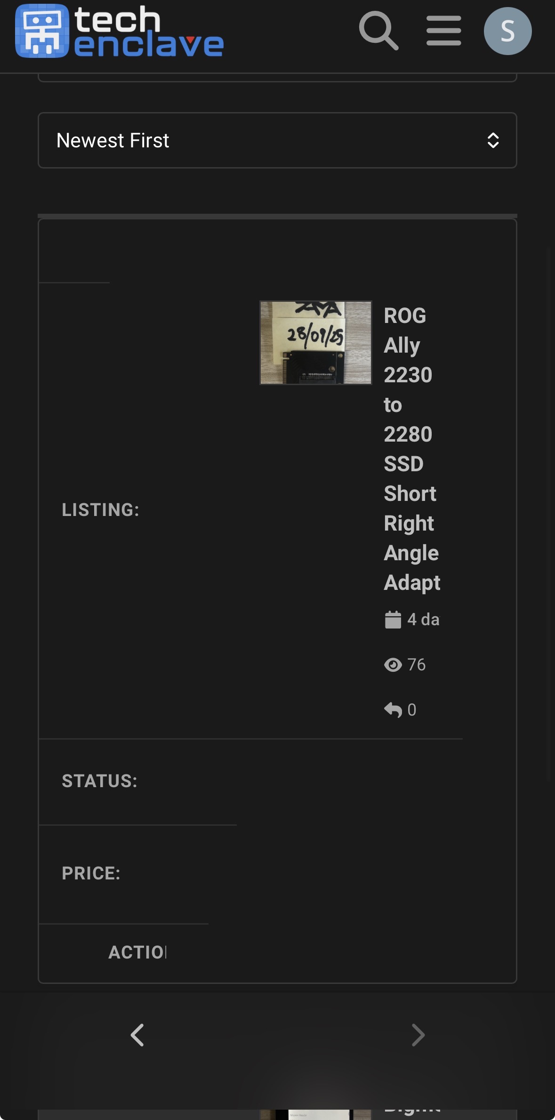Click the eye views icon
The width and height of the screenshot is (555, 1120).
[393, 665]
